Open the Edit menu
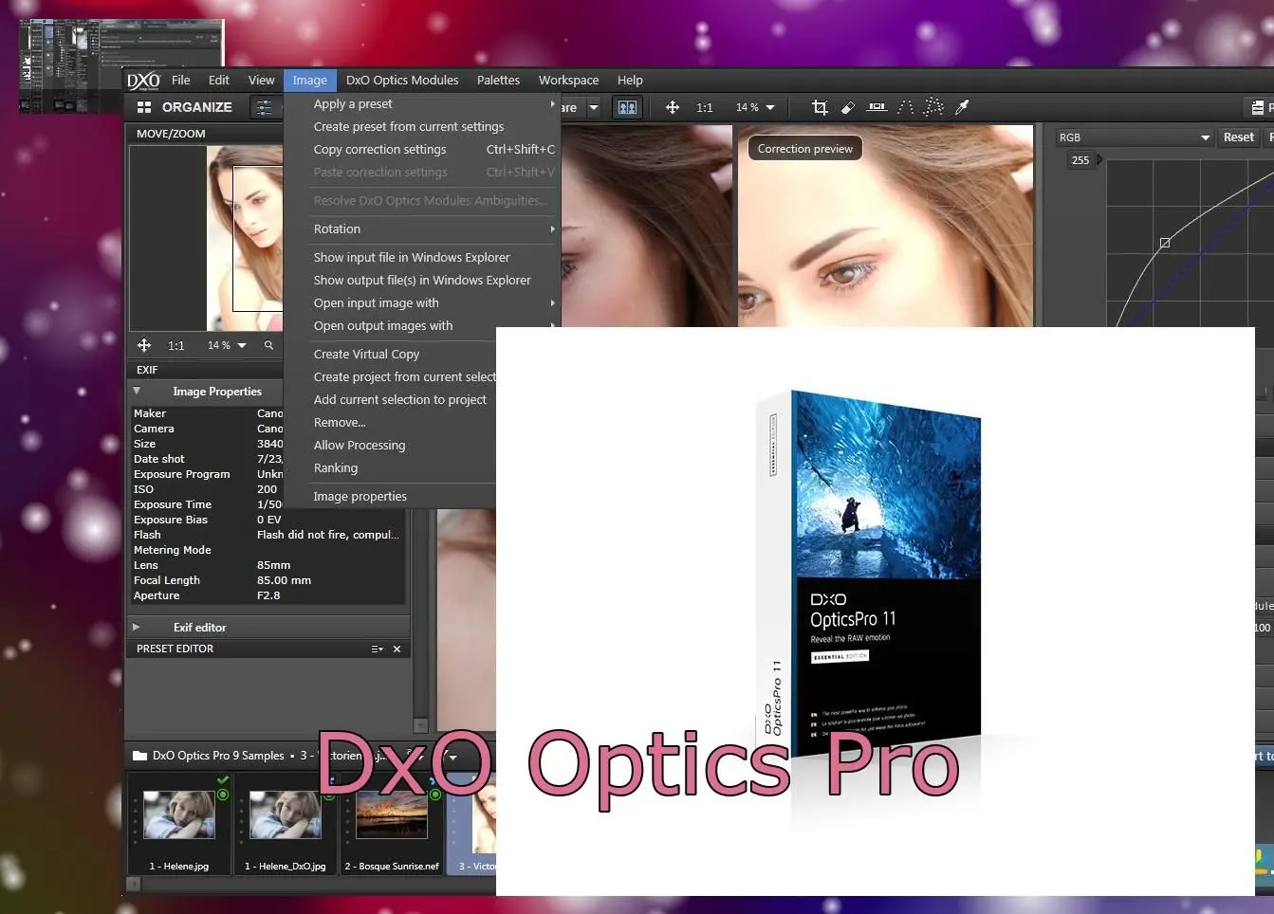 pyautogui.click(x=219, y=81)
